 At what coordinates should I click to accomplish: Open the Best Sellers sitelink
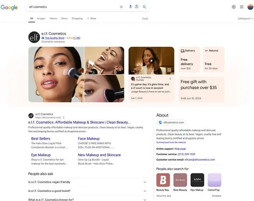(x=41, y=138)
